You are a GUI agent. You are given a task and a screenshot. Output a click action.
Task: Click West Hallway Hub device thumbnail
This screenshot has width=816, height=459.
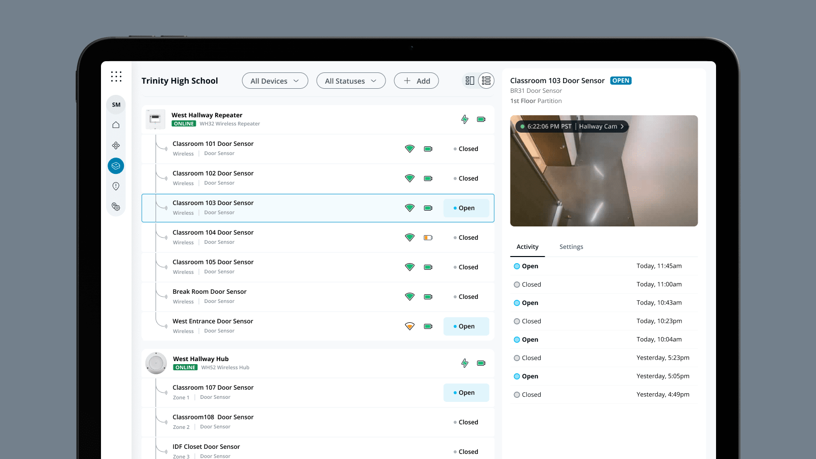pyautogui.click(x=156, y=363)
